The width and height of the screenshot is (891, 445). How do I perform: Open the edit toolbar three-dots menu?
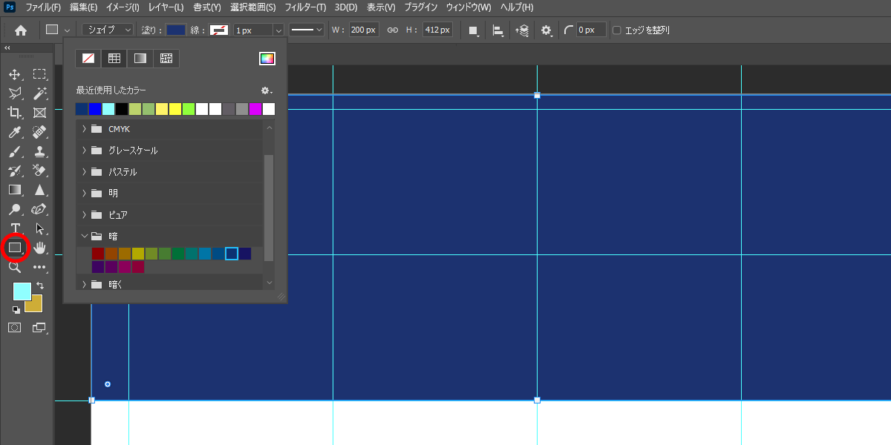click(x=39, y=267)
